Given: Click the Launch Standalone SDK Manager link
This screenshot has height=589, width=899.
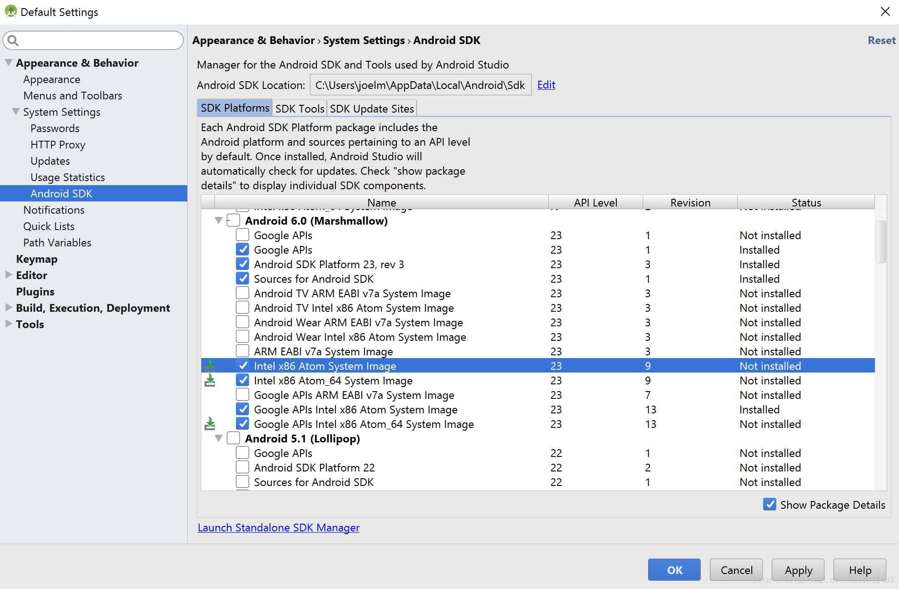Looking at the screenshot, I should pyautogui.click(x=278, y=527).
